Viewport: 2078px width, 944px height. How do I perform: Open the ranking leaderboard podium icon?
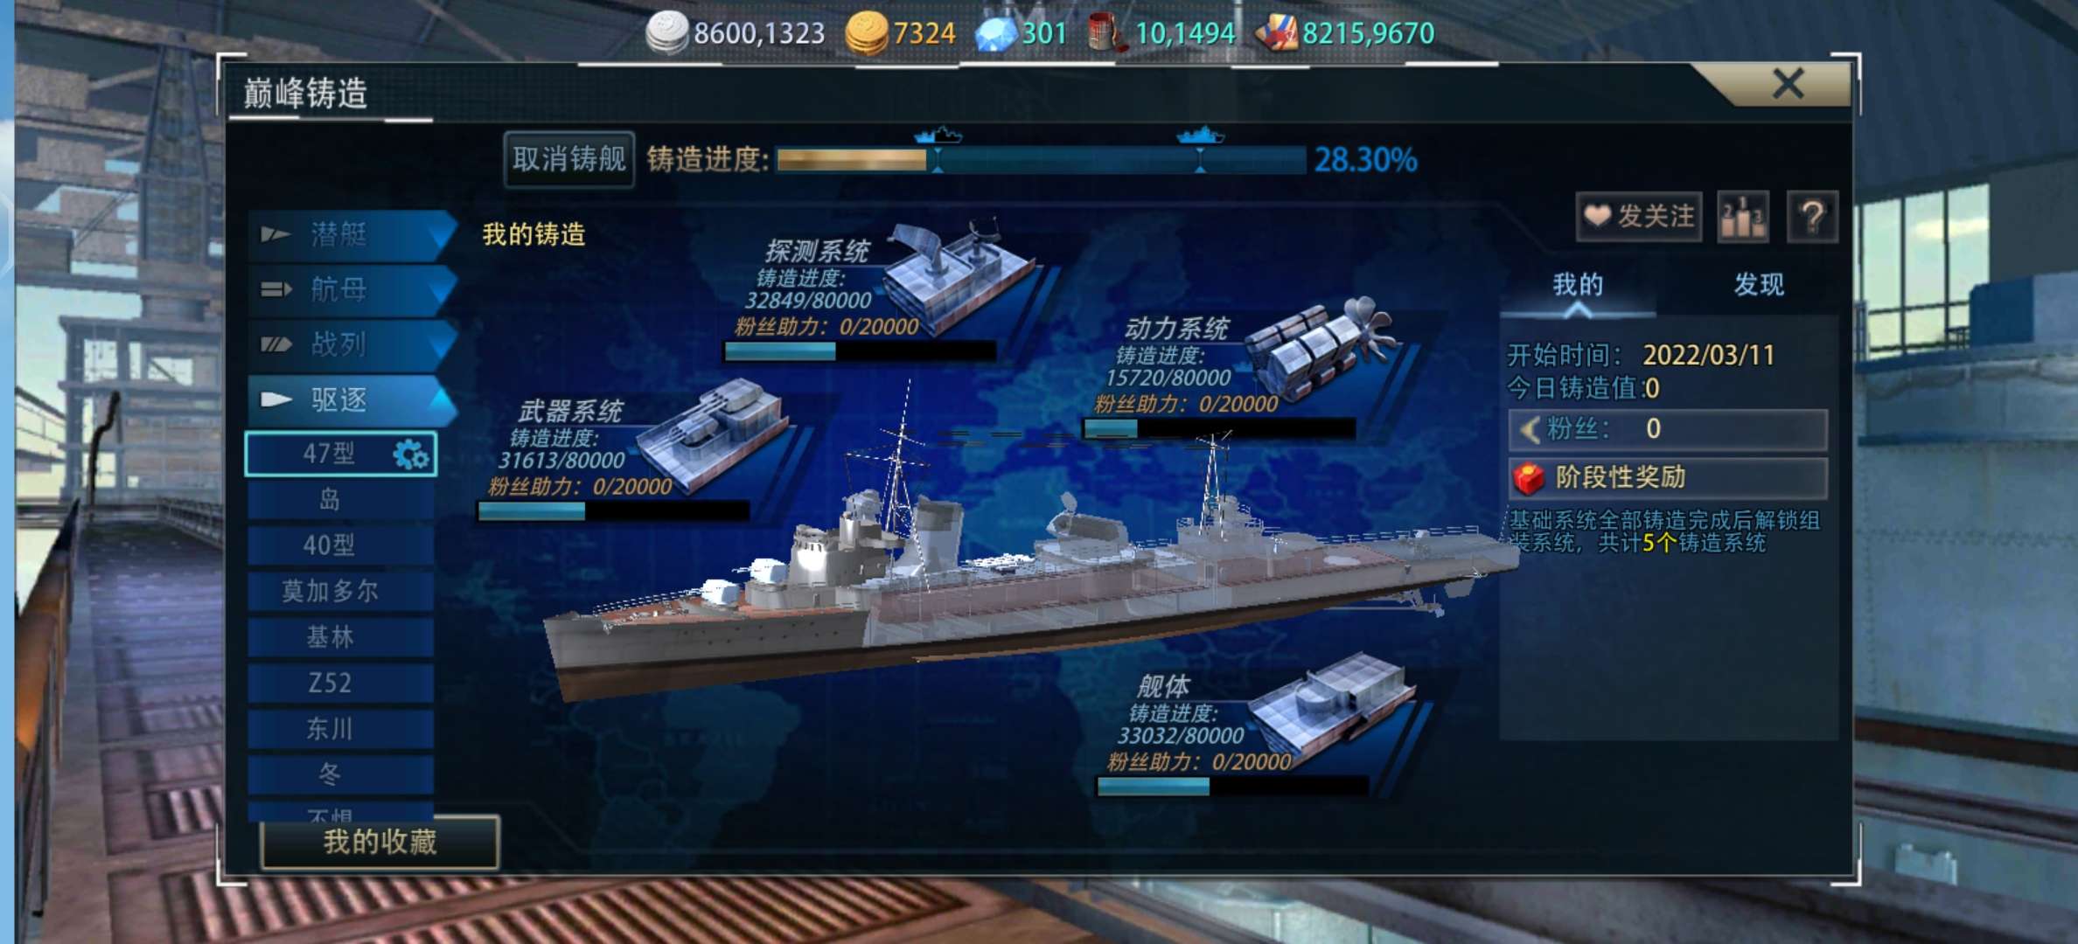(x=1743, y=217)
